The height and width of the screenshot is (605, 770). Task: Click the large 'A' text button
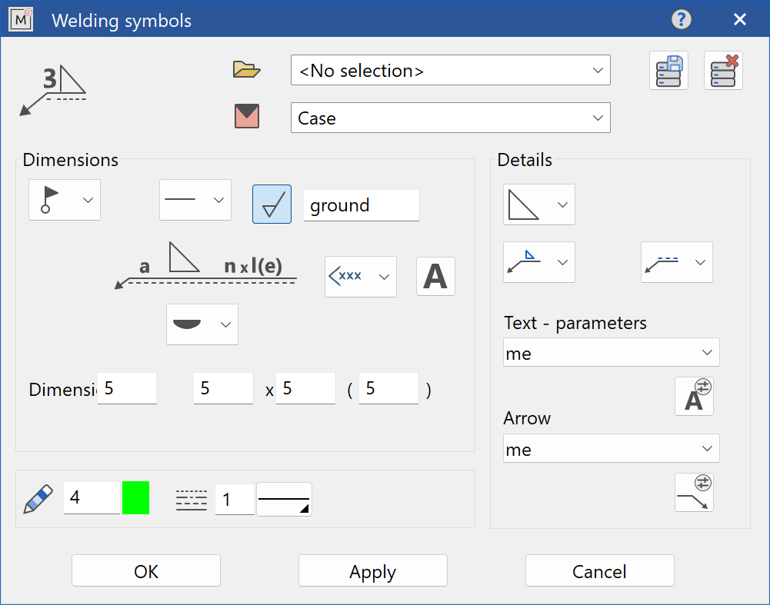click(x=435, y=276)
